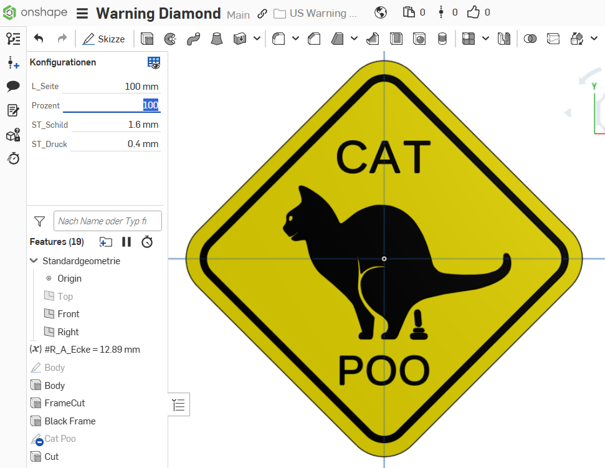
Task: Select the Rib tool
Action: click(373, 39)
